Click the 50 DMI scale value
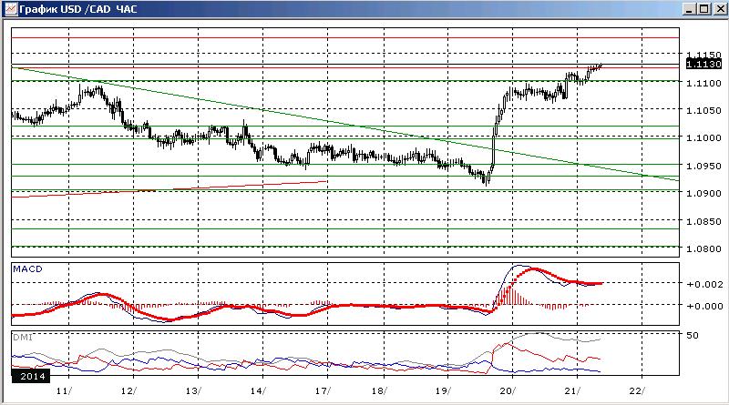This screenshot has width=729, height=405. click(693, 335)
